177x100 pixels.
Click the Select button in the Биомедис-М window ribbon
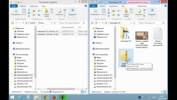[152, 13]
